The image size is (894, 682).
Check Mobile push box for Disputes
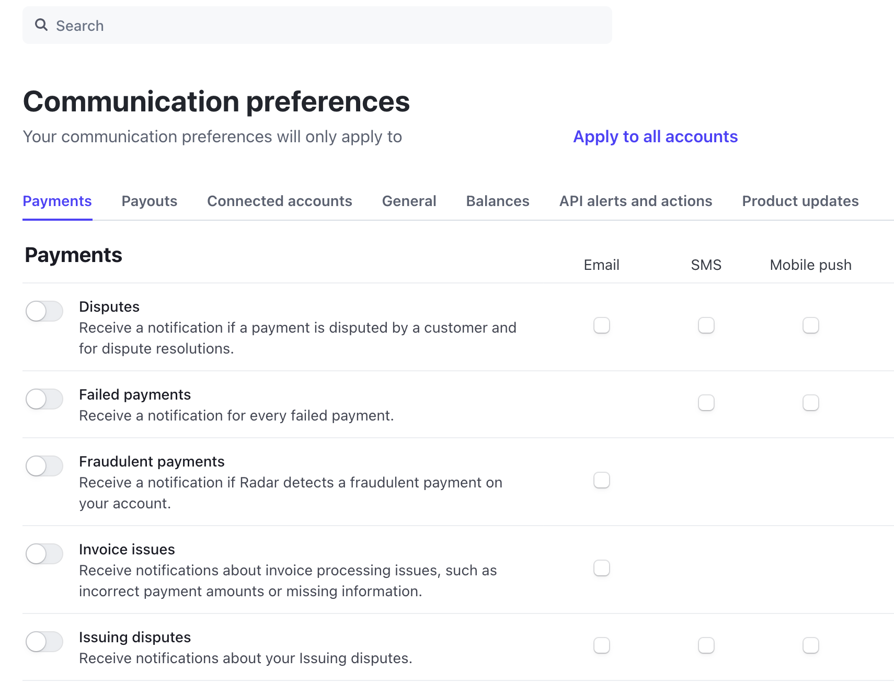point(811,325)
